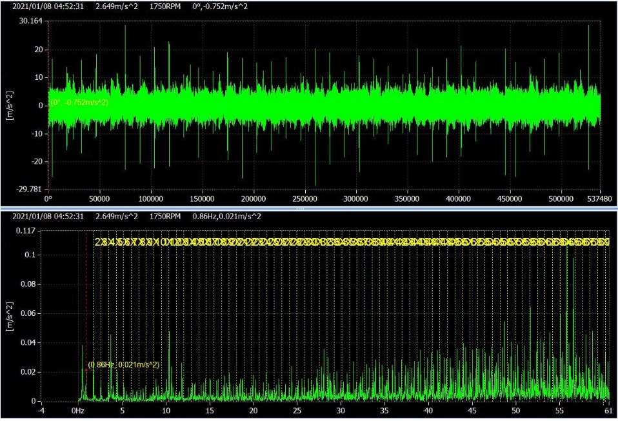This screenshot has height=421, width=618.
Task: Click the 0.86Hz,0.021m/s^2 readout in the spectrum header
Action: click(226, 217)
